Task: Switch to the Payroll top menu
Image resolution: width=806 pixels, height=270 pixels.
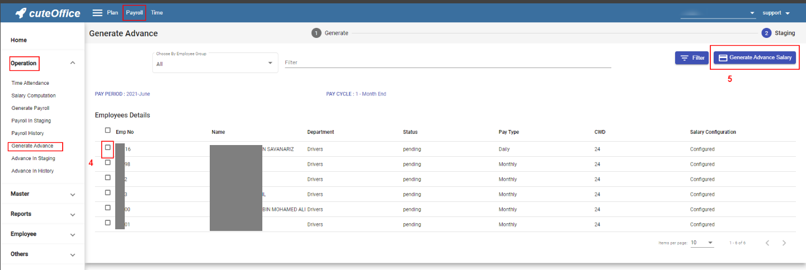Action: [134, 12]
